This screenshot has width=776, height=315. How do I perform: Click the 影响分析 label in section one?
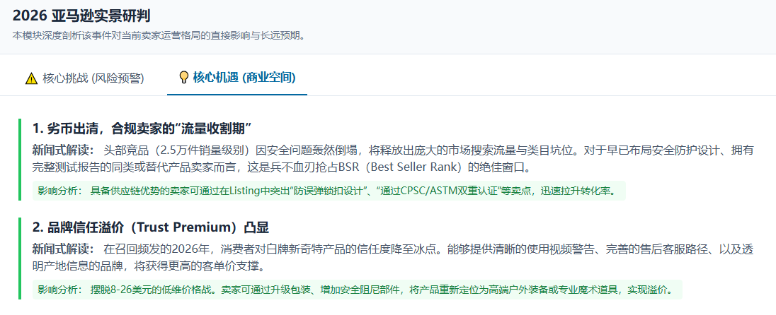[59, 191]
